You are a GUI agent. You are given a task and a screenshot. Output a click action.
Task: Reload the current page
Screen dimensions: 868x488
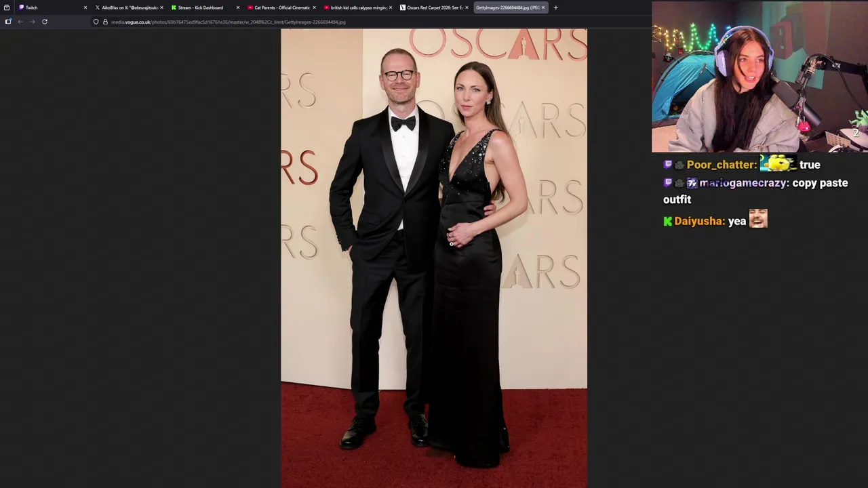tap(45, 22)
